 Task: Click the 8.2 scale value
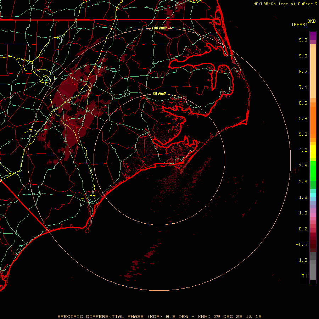tap(303, 71)
